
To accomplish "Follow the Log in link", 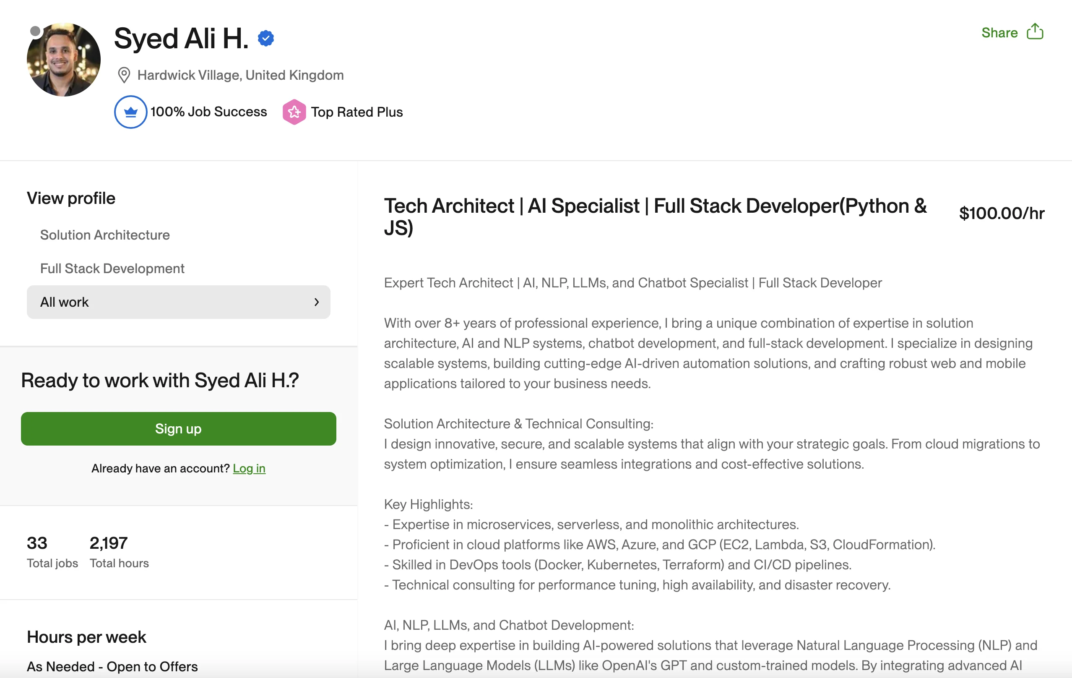I will click(249, 468).
